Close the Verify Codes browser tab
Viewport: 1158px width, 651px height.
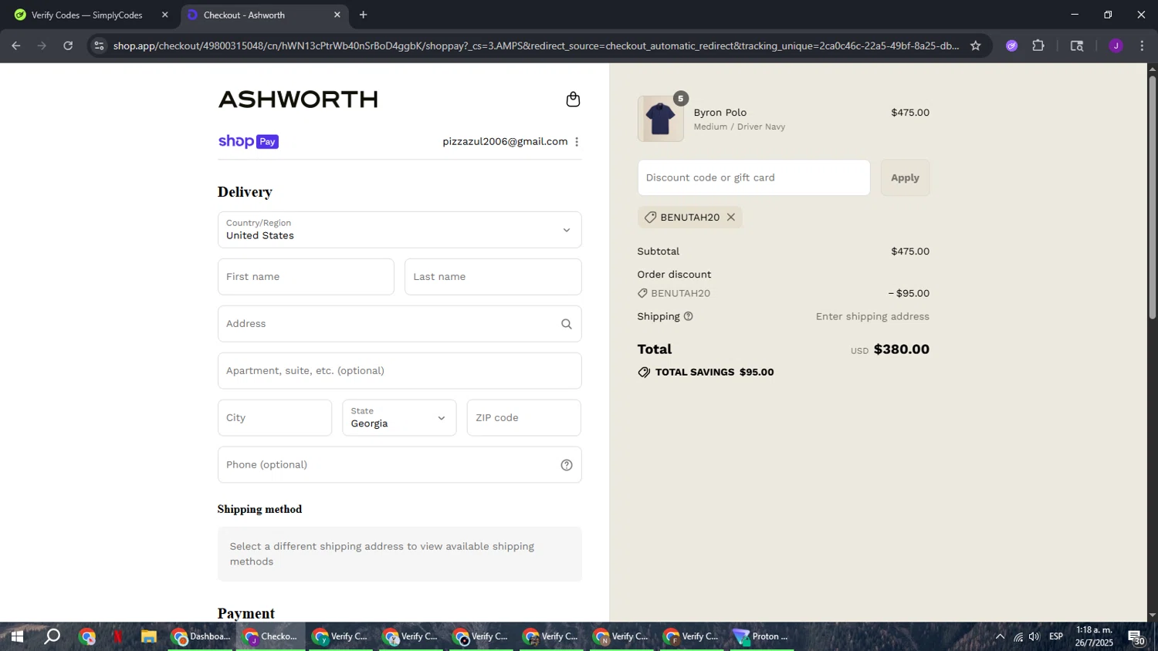coord(164,15)
